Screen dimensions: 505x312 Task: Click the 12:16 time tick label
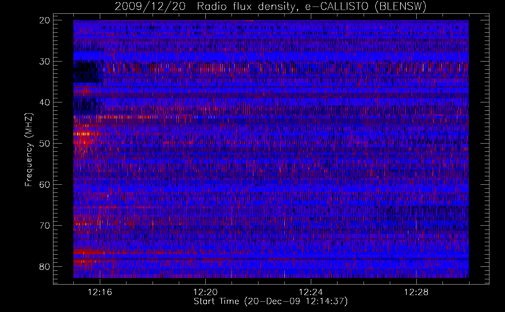pyautogui.click(x=100, y=292)
